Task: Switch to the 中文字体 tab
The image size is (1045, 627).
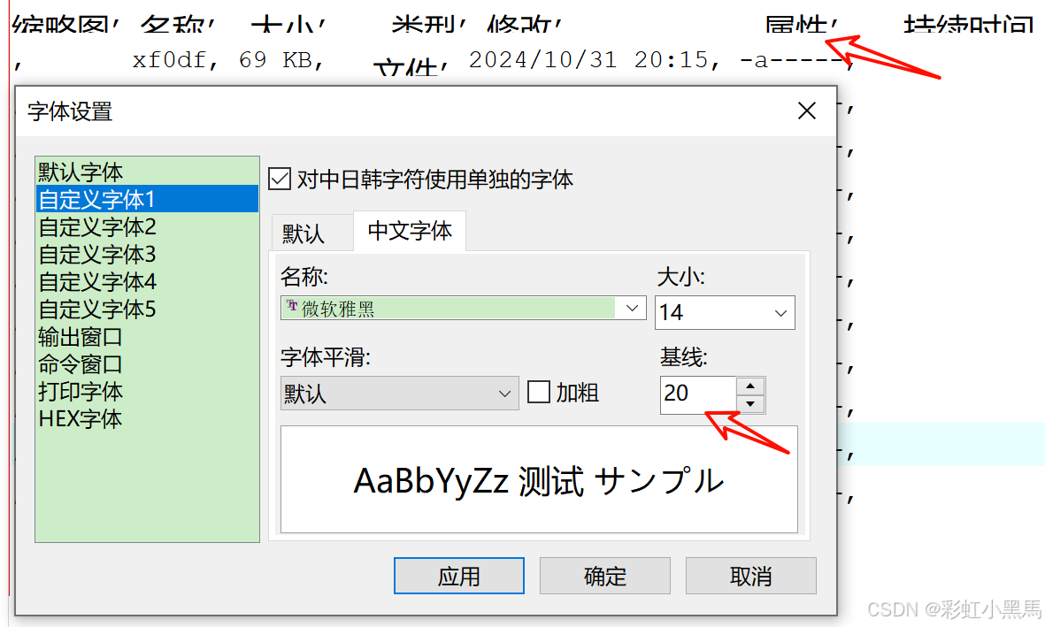Action: click(409, 231)
